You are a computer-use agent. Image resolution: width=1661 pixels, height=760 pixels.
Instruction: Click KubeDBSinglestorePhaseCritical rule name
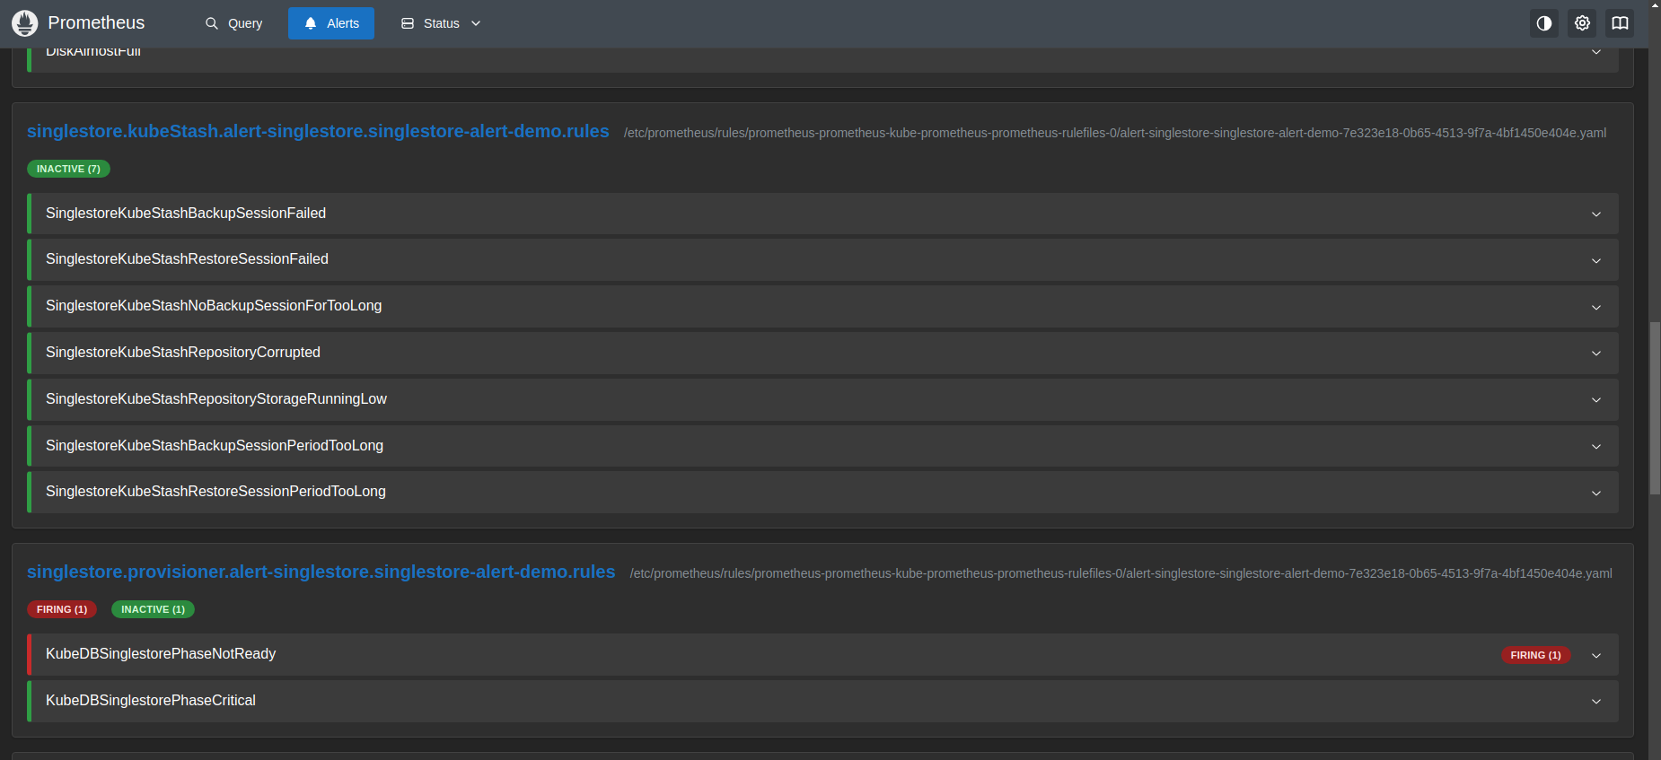point(151,701)
